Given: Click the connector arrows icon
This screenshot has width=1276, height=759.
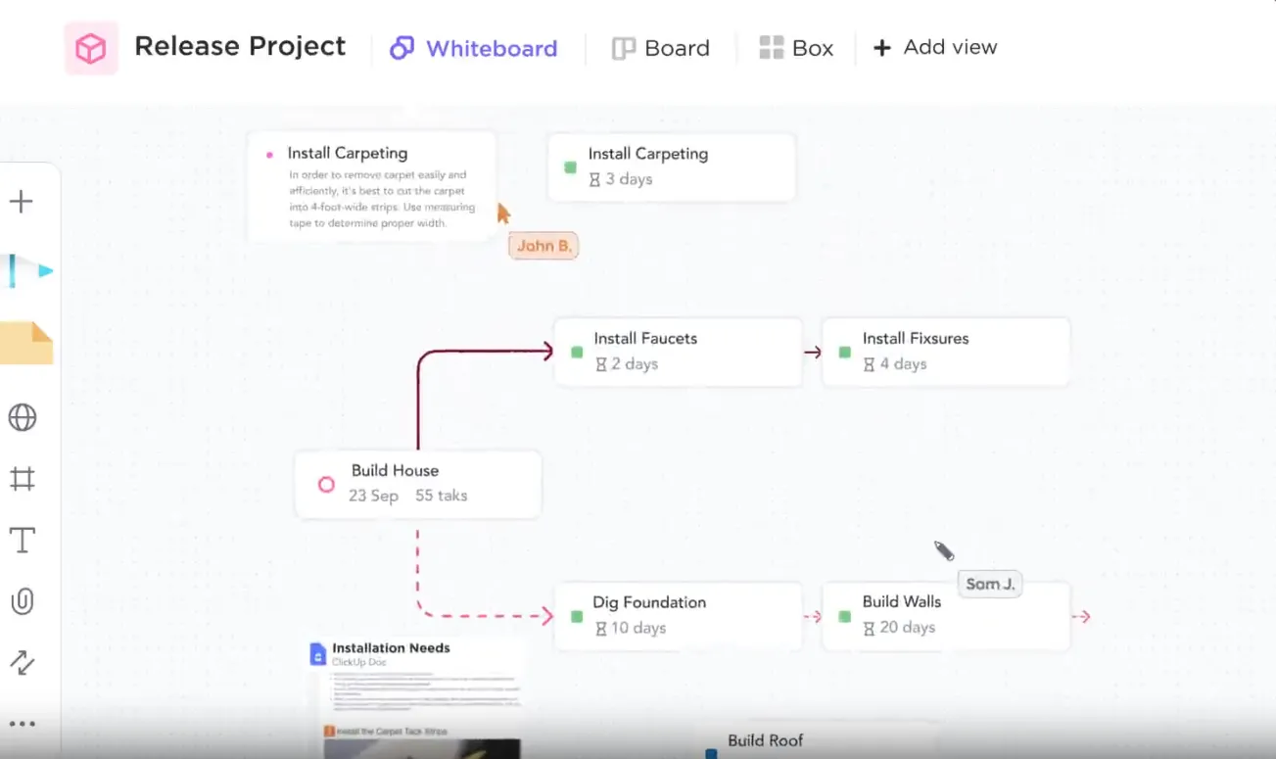Looking at the screenshot, I should (22, 662).
